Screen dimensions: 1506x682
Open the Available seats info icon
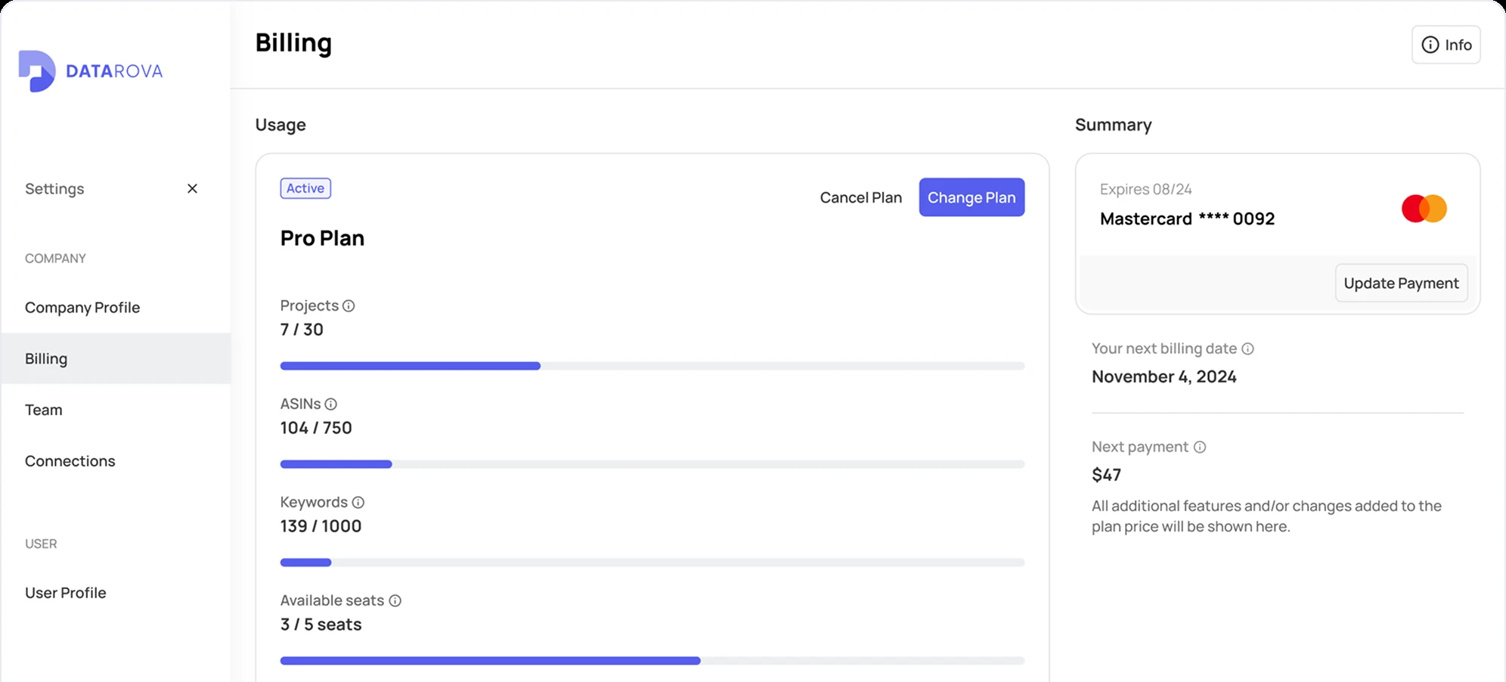click(x=395, y=600)
